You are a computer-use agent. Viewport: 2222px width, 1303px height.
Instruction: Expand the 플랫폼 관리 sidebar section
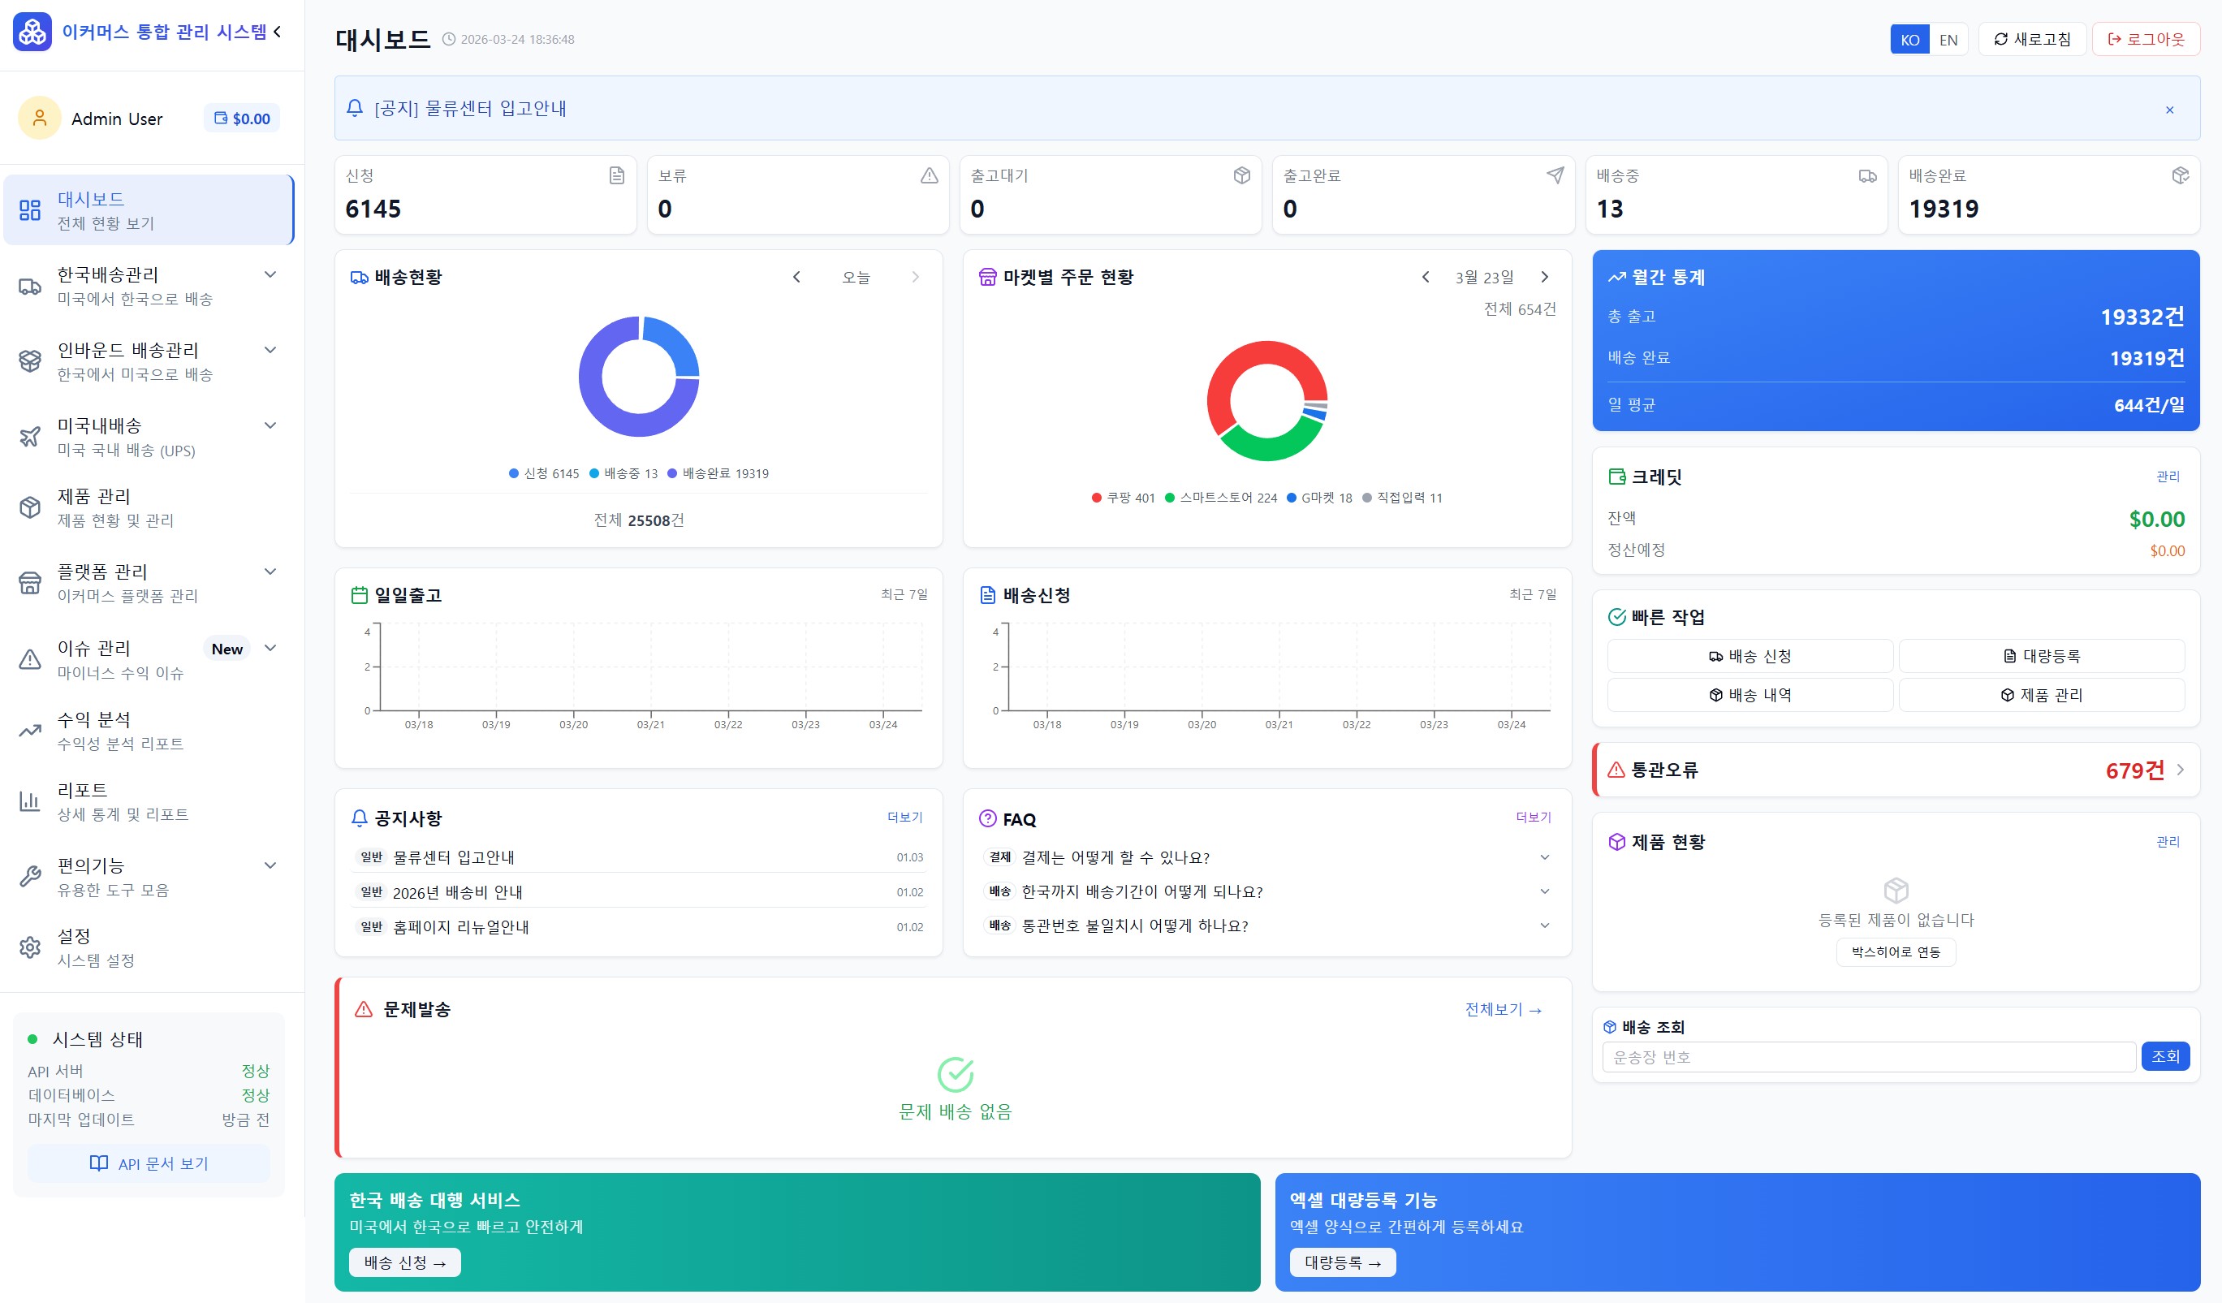pyautogui.click(x=270, y=572)
